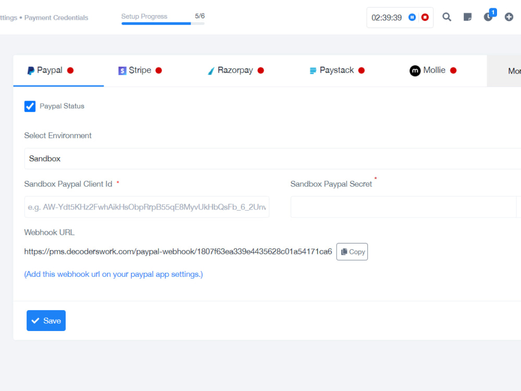Focus the Sandbox Paypal Secret field

(403, 207)
